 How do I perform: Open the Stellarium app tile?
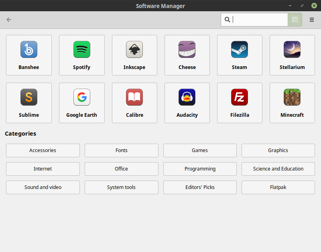(292, 55)
